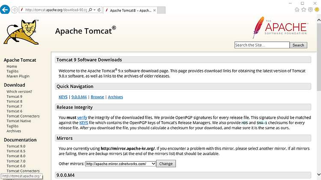Close the Apache Tomcat browser tab
Image resolution: width=321 pixels, height=180 pixels.
(x=155, y=10)
